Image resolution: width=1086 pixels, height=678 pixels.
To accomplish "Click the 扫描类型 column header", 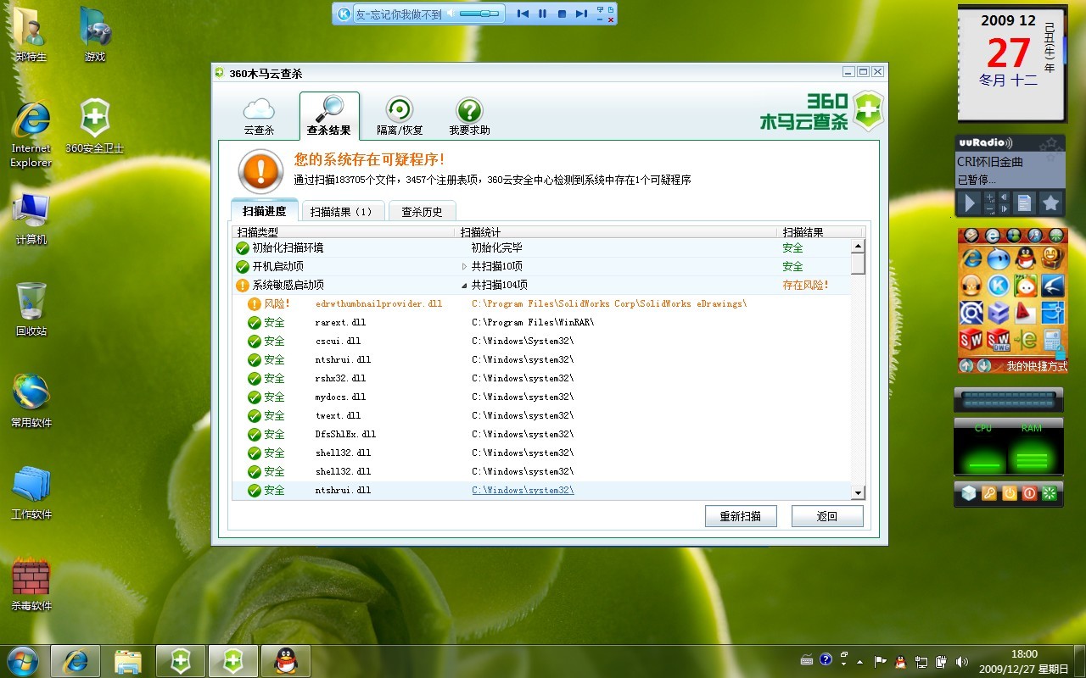I will [x=258, y=231].
